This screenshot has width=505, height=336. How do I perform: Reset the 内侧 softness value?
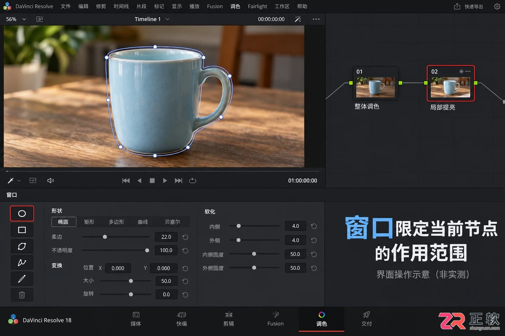[x=314, y=226]
